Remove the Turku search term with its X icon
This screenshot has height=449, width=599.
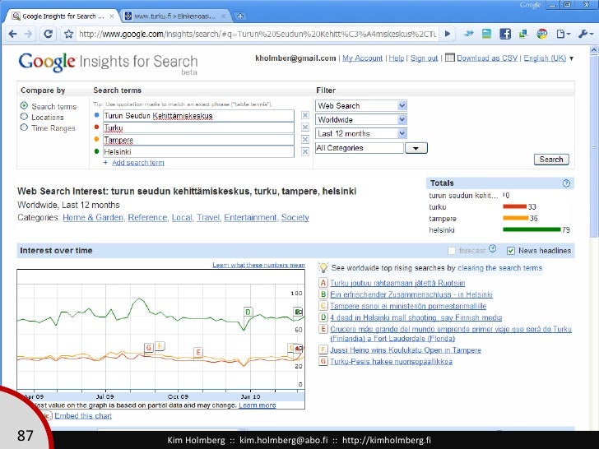point(305,128)
